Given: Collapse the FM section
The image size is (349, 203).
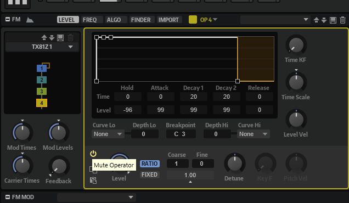Looking at the screenshot, I should tap(8, 19).
